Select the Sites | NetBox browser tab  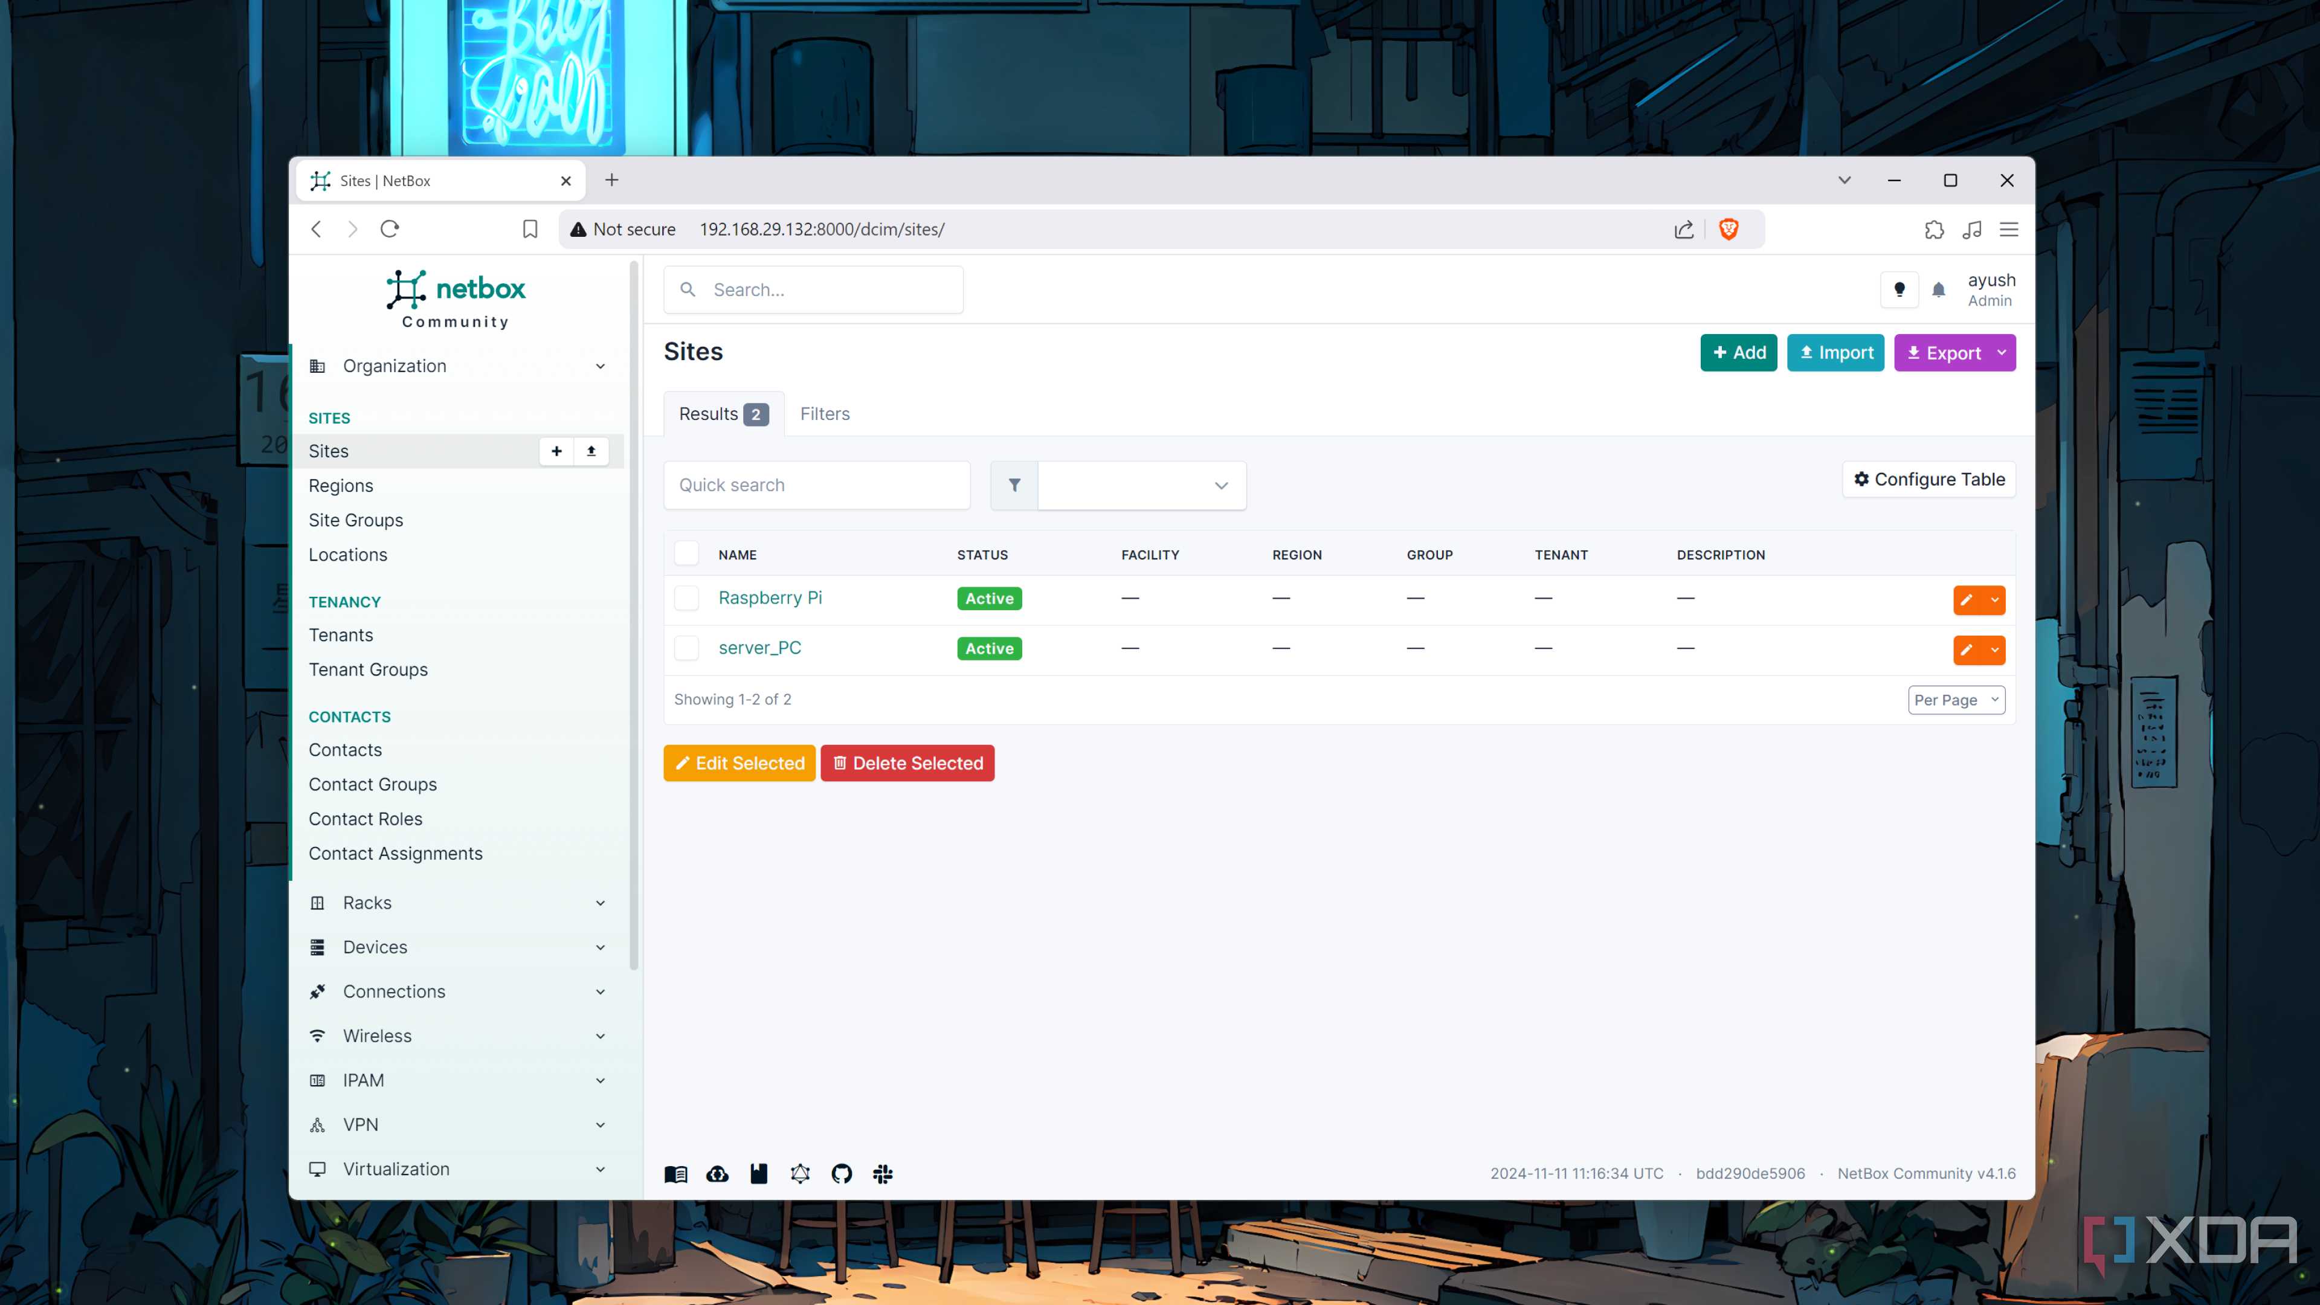440,180
